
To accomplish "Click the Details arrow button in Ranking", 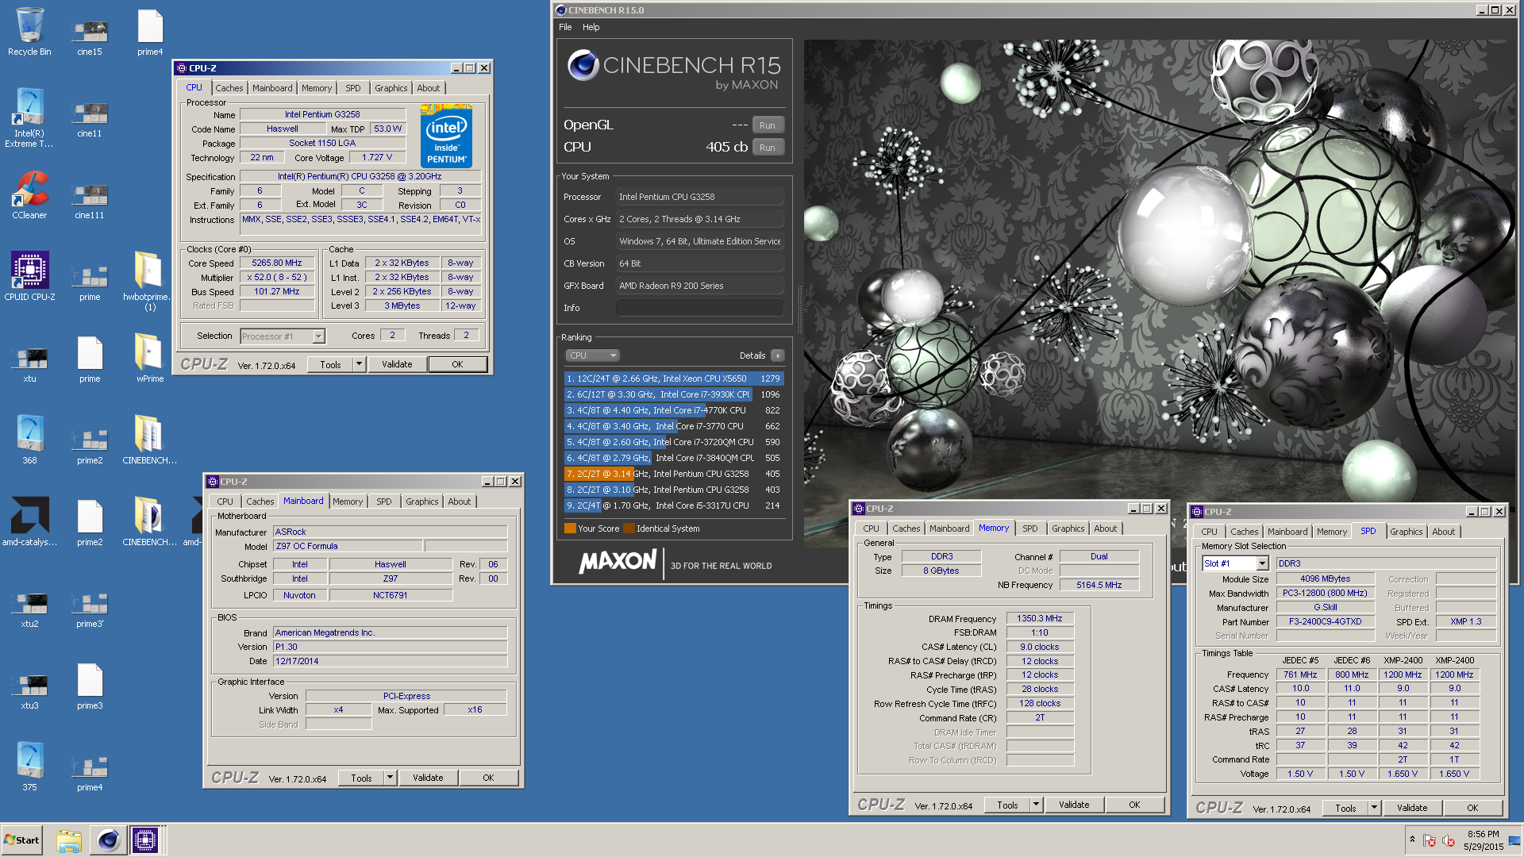I will [778, 355].
